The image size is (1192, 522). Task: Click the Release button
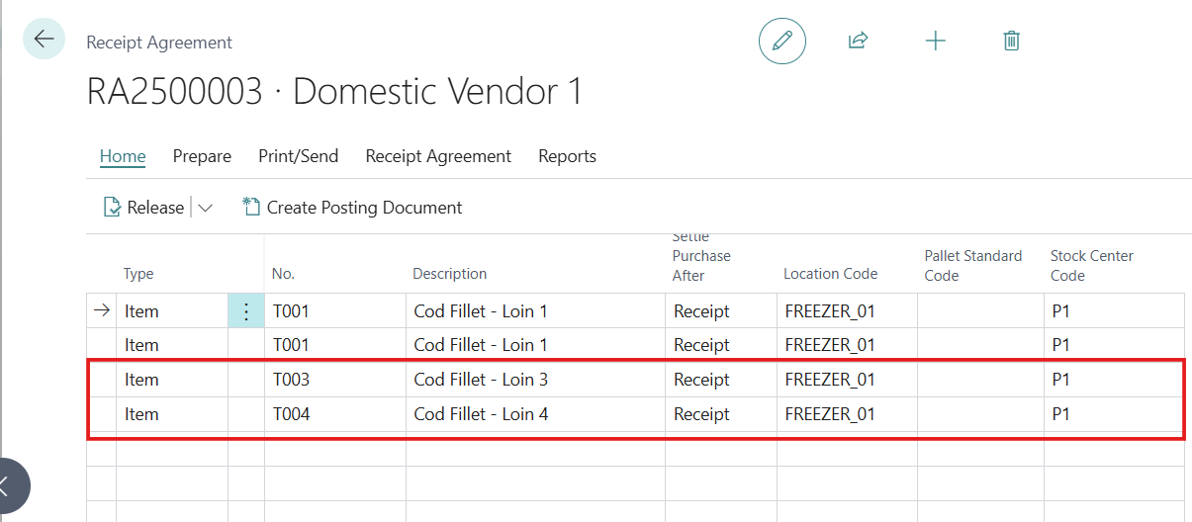[155, 208]
